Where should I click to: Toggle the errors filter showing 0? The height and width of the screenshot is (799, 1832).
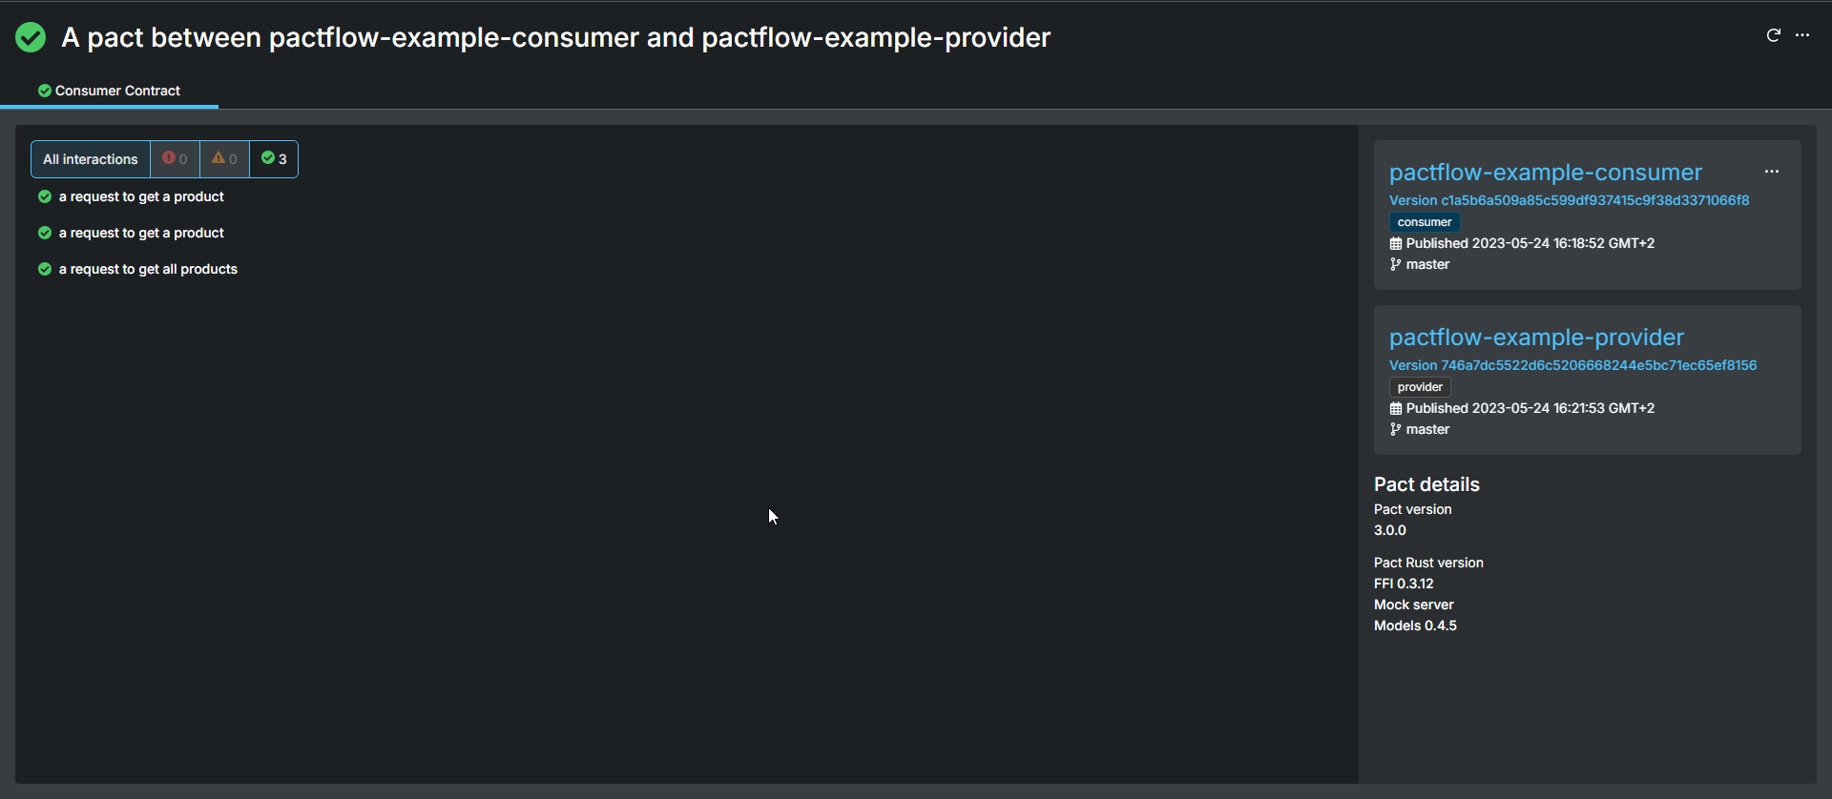pos(175,158)
